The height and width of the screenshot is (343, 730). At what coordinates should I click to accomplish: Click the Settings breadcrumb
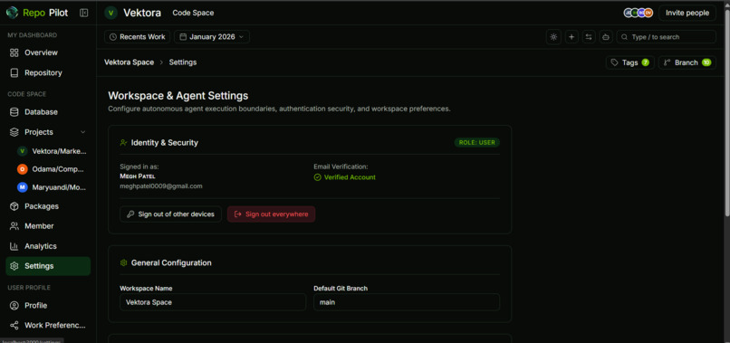click(x=183, y=62)
